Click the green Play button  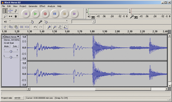click(35, 14)
